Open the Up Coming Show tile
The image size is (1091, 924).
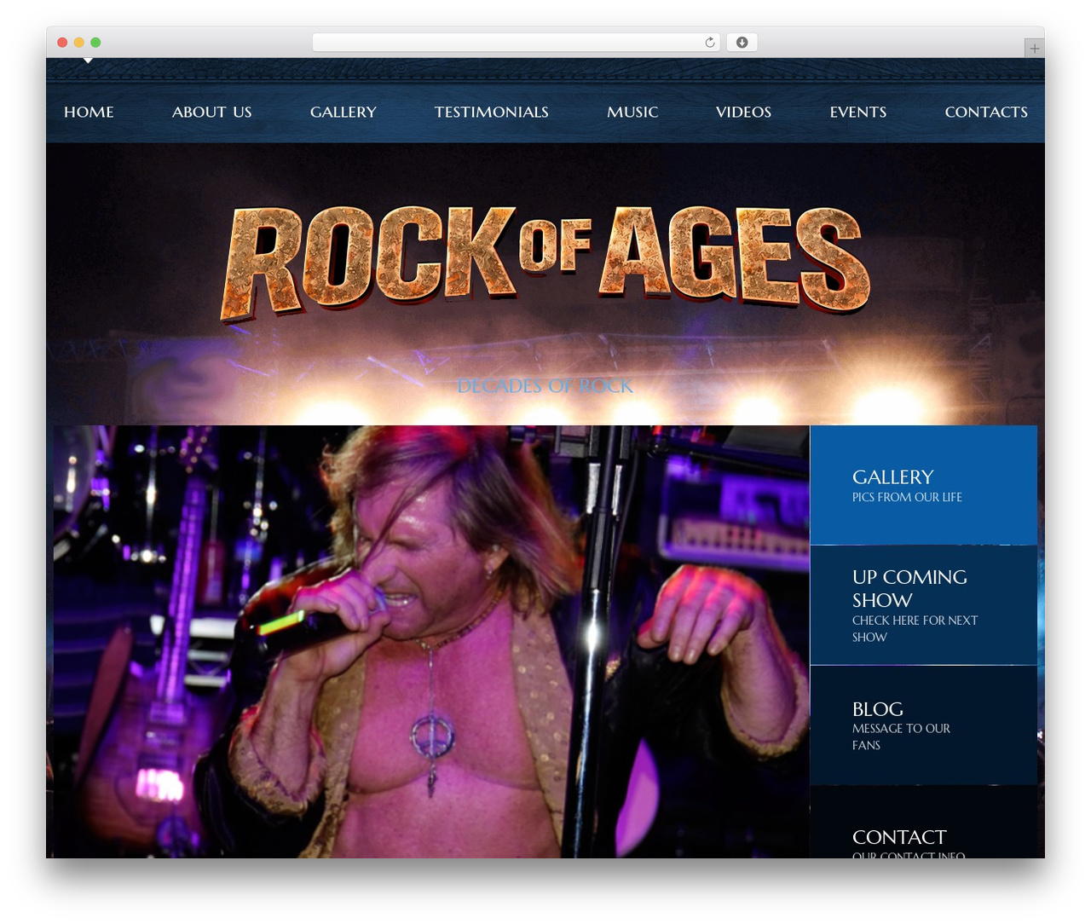coord(923,605)
